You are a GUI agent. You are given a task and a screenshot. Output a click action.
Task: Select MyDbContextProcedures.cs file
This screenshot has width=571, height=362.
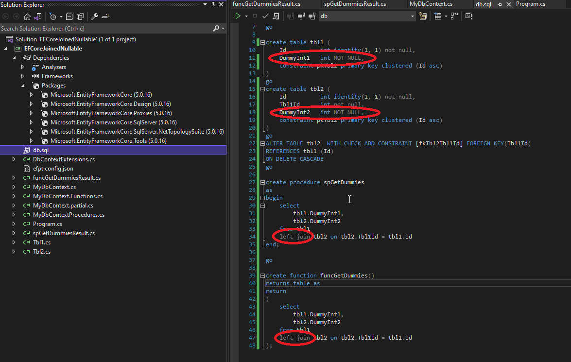coord(69,214)
